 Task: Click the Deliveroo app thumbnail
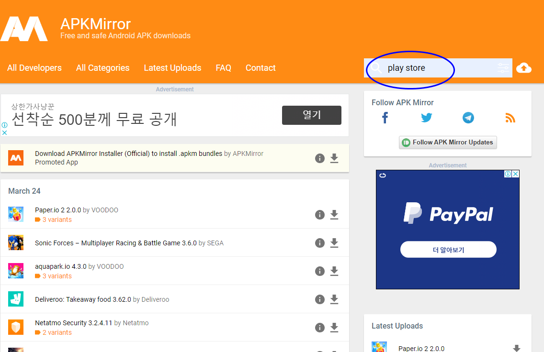(x=16, y=299)
